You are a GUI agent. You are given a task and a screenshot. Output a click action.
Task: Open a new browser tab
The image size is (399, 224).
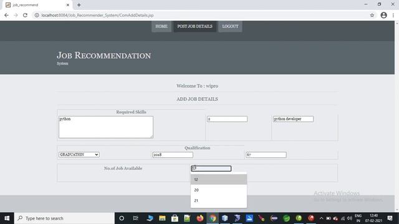pos(79,5)
